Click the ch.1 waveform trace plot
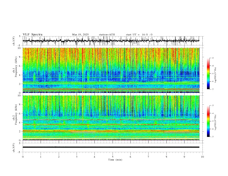Screen dimensions: 228x176 click(x=111, y=41)
